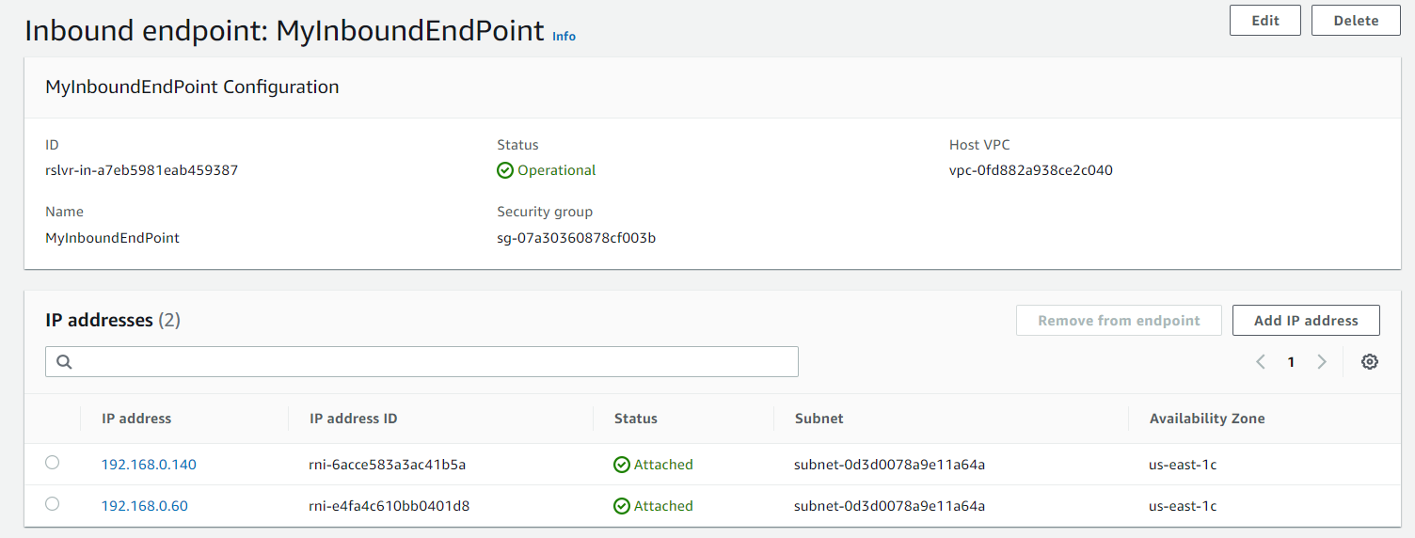Sort by Availability Zone column header
The width and height of the screenshot is (1415, 538).
pyautogui.click(x=1207, y=419)
